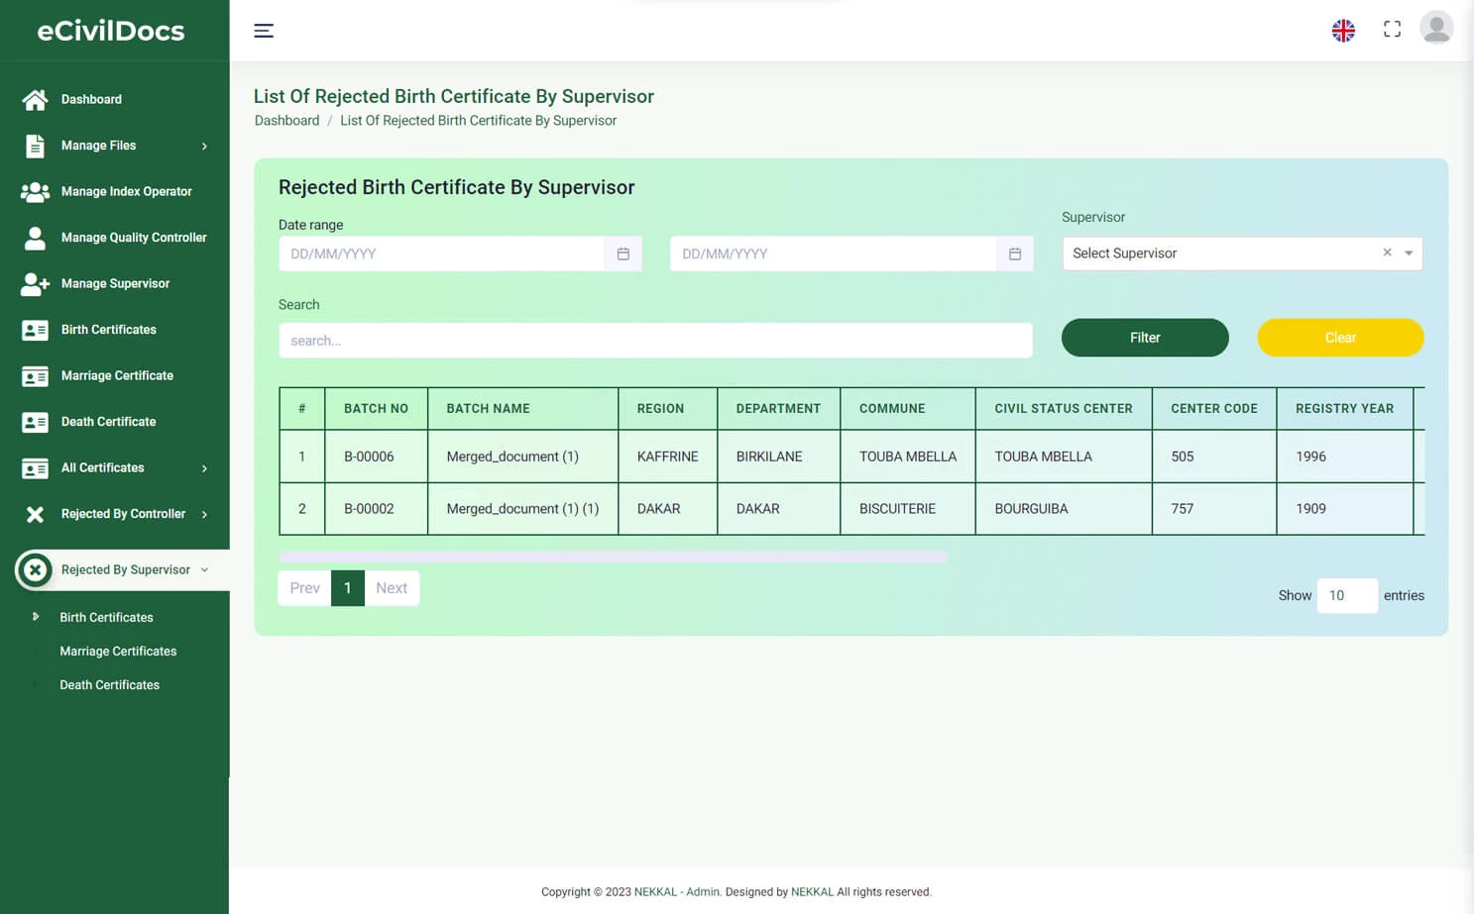Select Marriage Certificates under Rejected By Supervisor
This screenshot has height=914, width=1474.
click(x=118, y=651)
